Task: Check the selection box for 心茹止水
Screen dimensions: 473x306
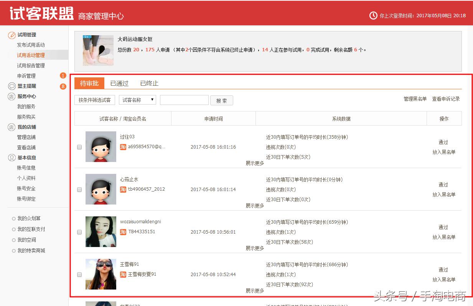Action: click(x=79, y=189)
